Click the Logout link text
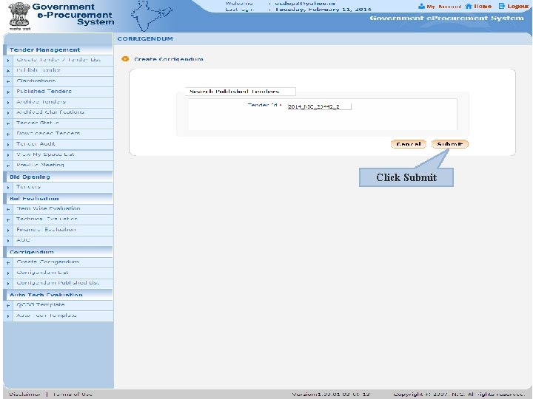The image size is (533, 399). point(517,6)
